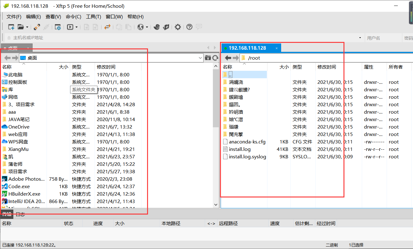The height and width of the screenshot is (249, 413).
Task: Open the 帮助(H) menu
Action: [x=136, y=17]
